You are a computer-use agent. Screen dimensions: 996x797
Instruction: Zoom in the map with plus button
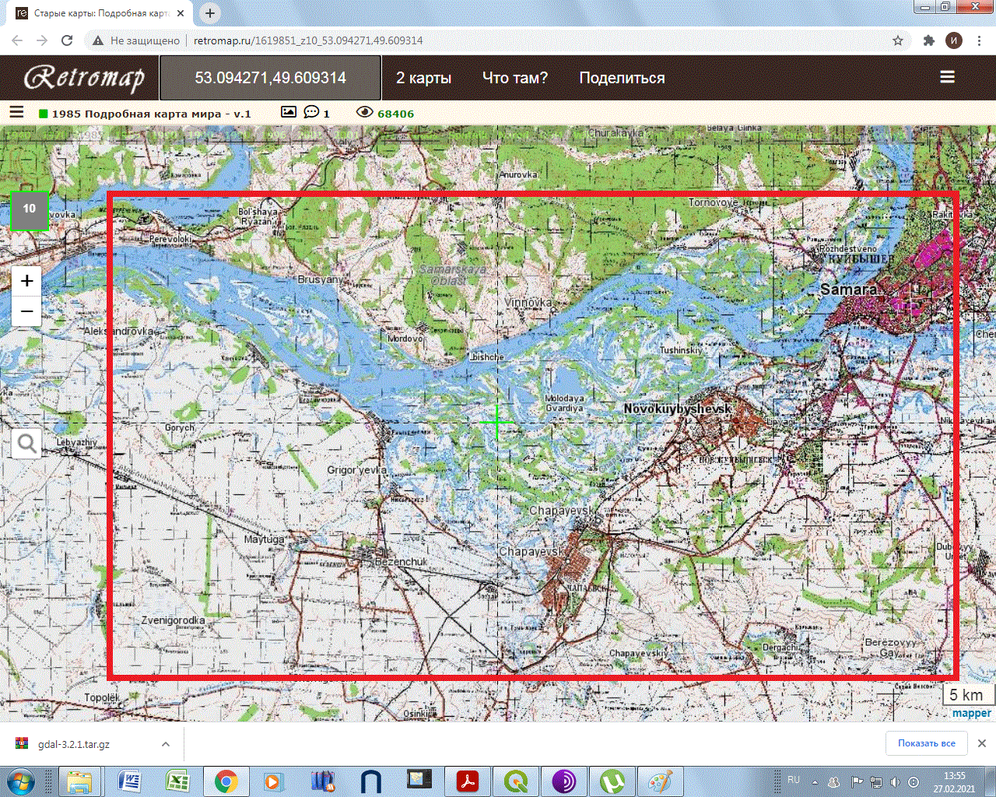26,281
